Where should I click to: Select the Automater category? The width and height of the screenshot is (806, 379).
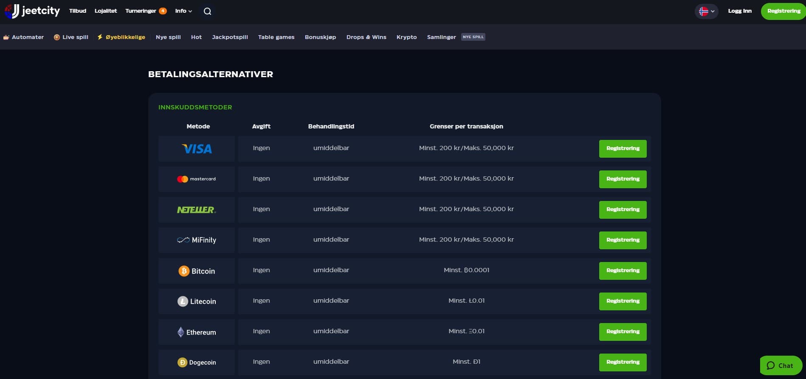(x=23, y=37)
